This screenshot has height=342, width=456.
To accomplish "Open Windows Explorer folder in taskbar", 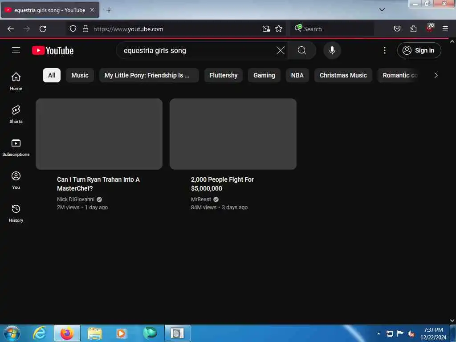I will [x=95, y=333].
